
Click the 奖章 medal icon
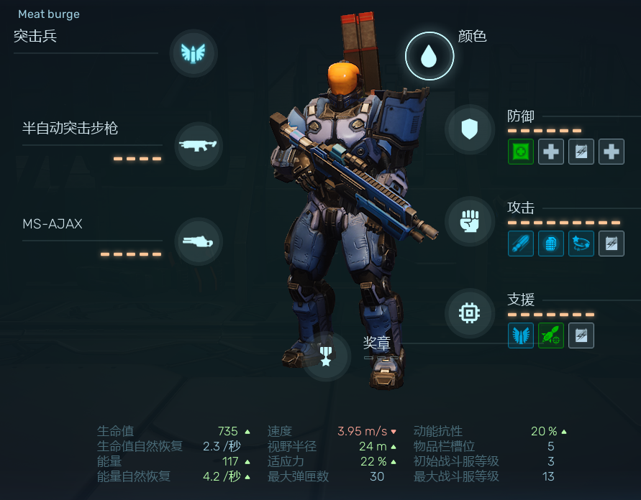click(x=326, y=356)
